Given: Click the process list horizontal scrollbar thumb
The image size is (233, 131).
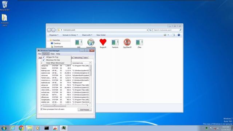Looking at the screenshot, I should click(54, 106).
